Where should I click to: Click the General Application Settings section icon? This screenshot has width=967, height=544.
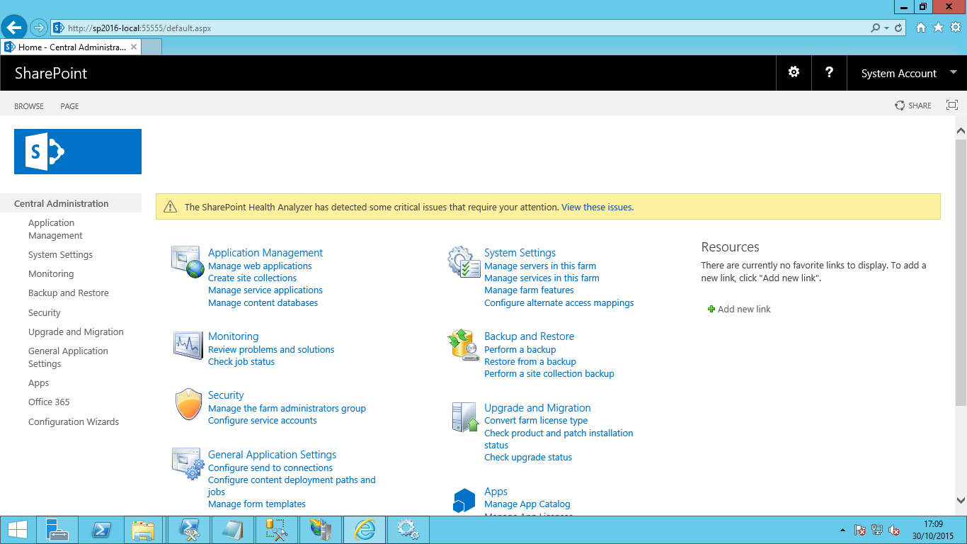click(188, 463)
